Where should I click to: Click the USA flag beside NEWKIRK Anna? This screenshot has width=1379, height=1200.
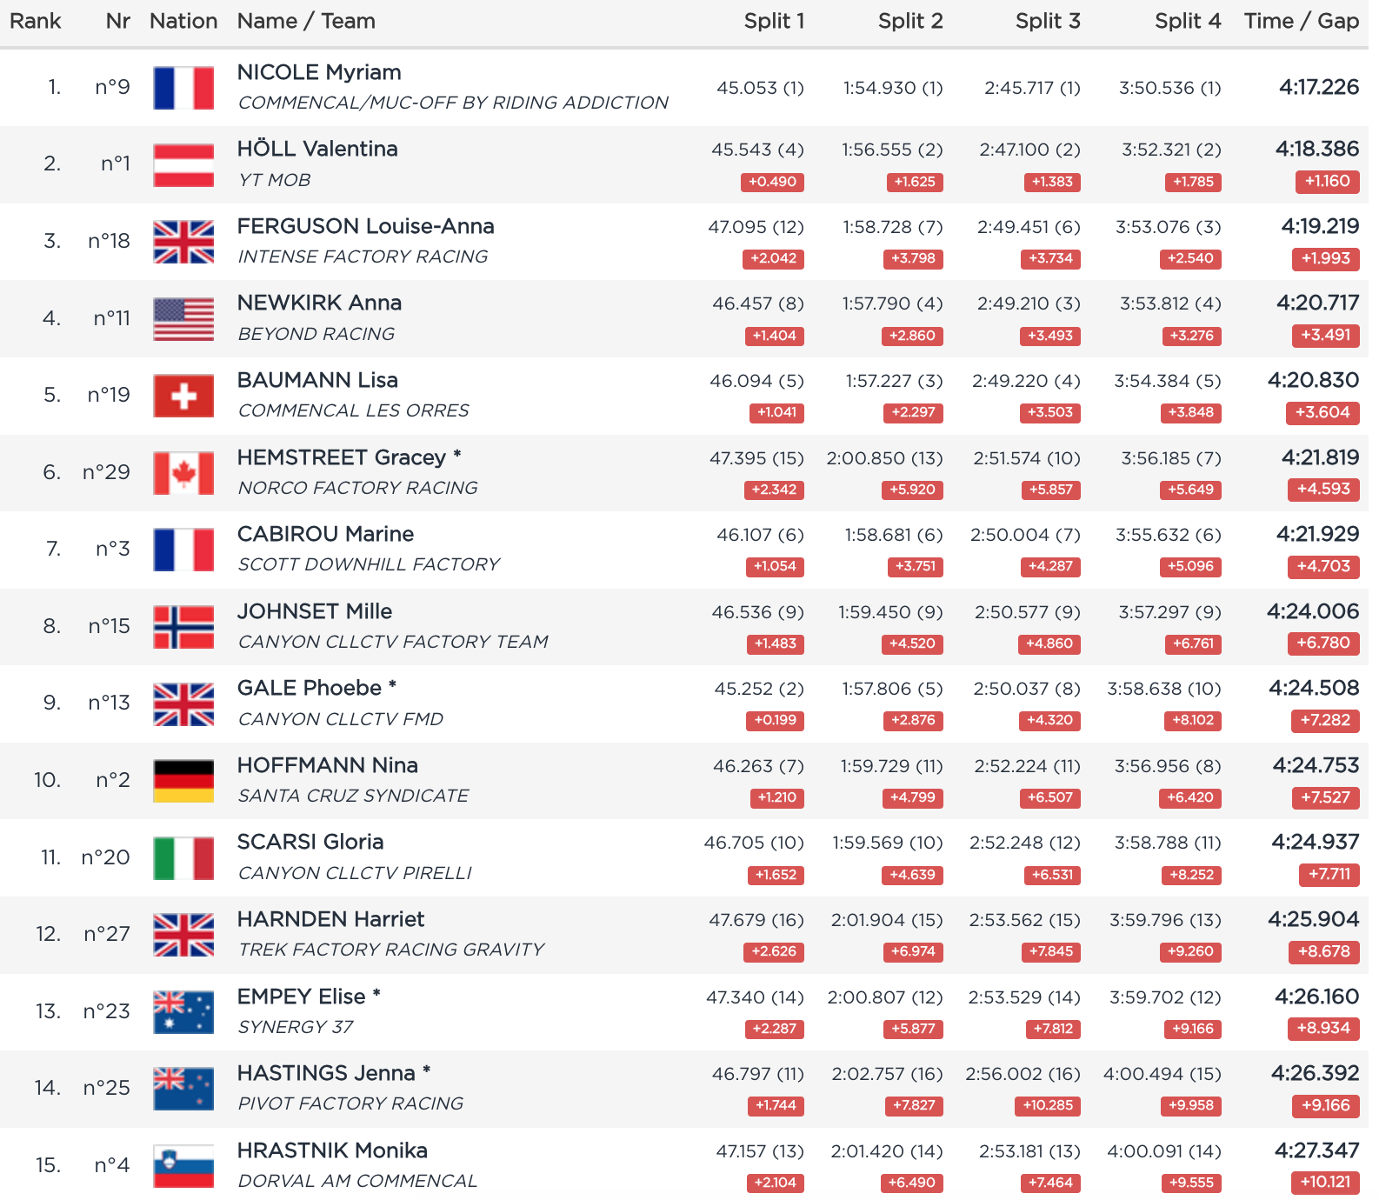tap(183, 319)
